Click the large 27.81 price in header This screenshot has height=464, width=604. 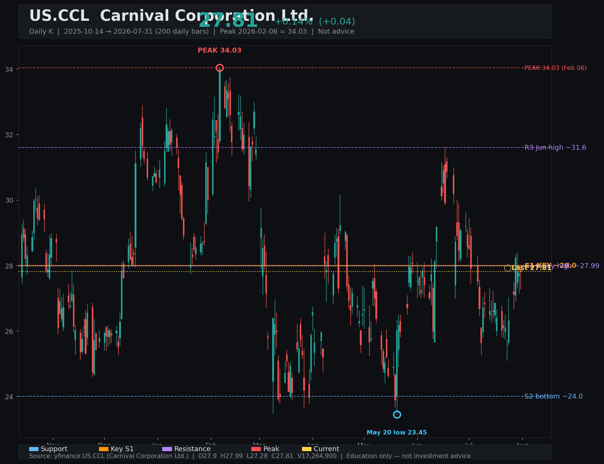coord(228,21)
